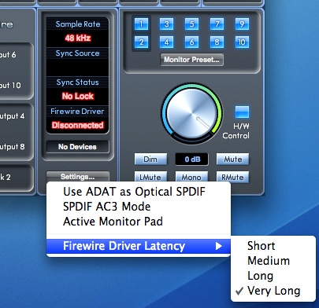Expand the Firewire Driver Latency arrow
319x308 pixels.
click(x=218, y=246)
